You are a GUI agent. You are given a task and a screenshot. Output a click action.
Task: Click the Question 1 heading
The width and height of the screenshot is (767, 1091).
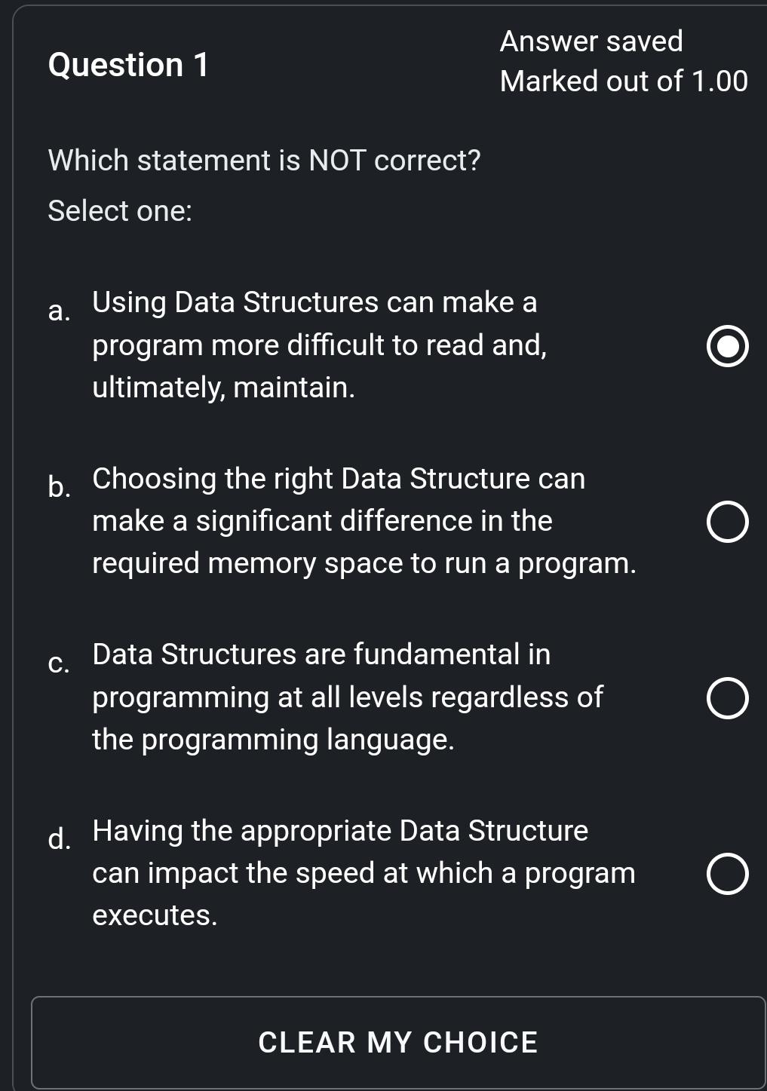128,65
